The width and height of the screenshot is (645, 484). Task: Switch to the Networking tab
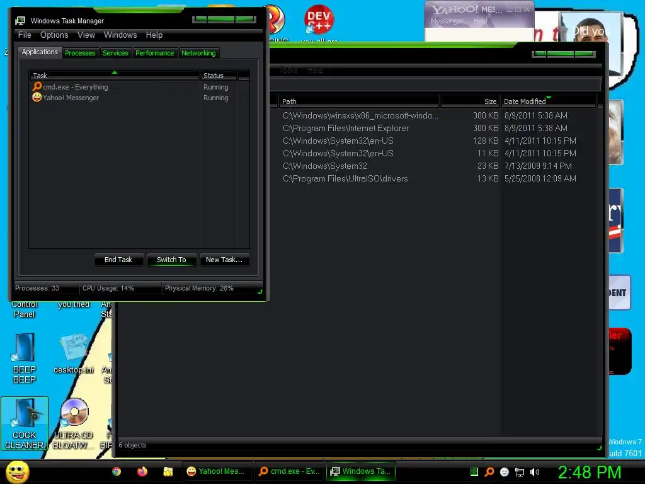point(198,53)
